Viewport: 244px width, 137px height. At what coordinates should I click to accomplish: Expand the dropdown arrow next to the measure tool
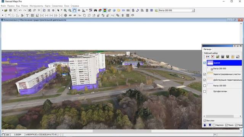click(x=87, y=10)
